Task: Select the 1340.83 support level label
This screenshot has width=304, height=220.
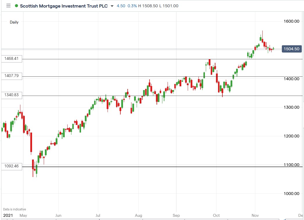Action: [12, 95]
